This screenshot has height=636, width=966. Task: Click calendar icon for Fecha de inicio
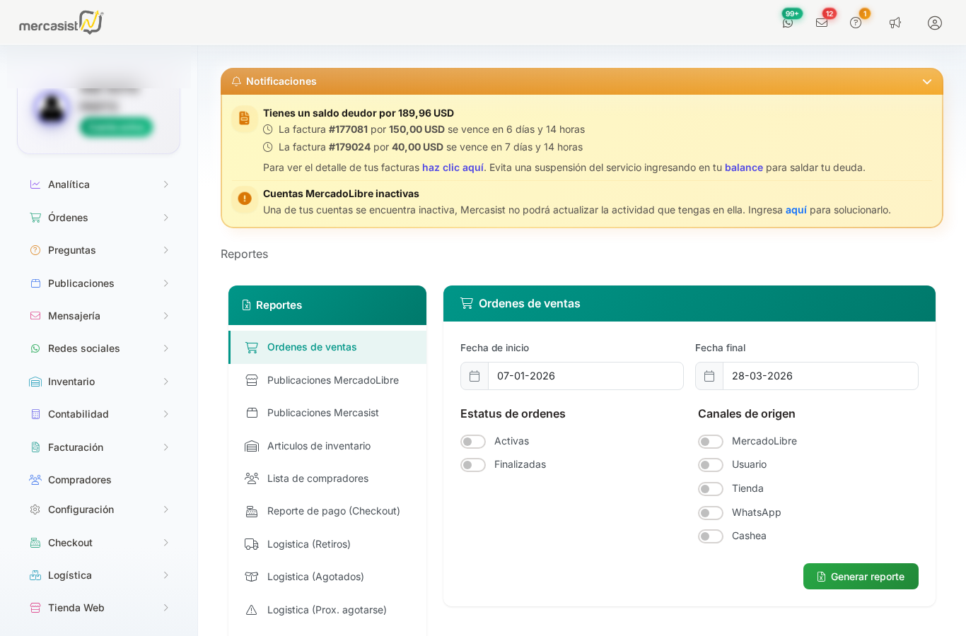click(x=475, y=376)
